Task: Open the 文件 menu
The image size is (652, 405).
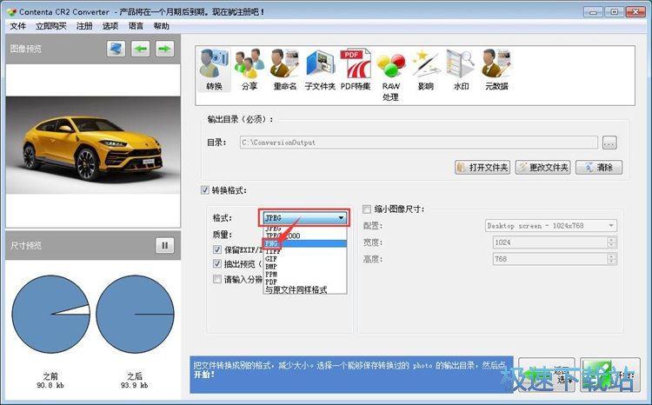Action: tap(17, 26)
